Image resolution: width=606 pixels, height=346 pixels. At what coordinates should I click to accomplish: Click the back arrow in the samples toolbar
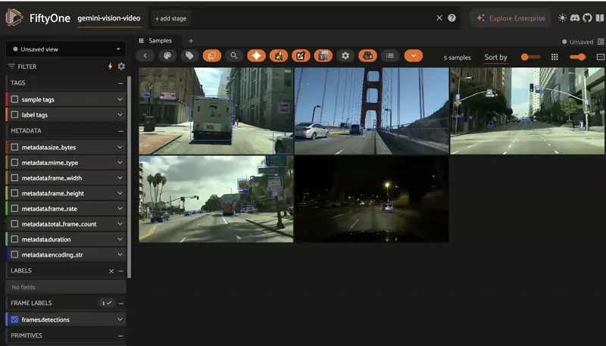145,55
